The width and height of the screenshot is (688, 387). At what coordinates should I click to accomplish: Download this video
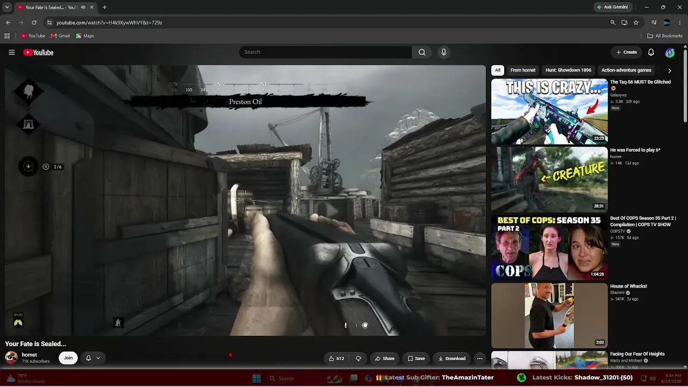tap(452, 359)
